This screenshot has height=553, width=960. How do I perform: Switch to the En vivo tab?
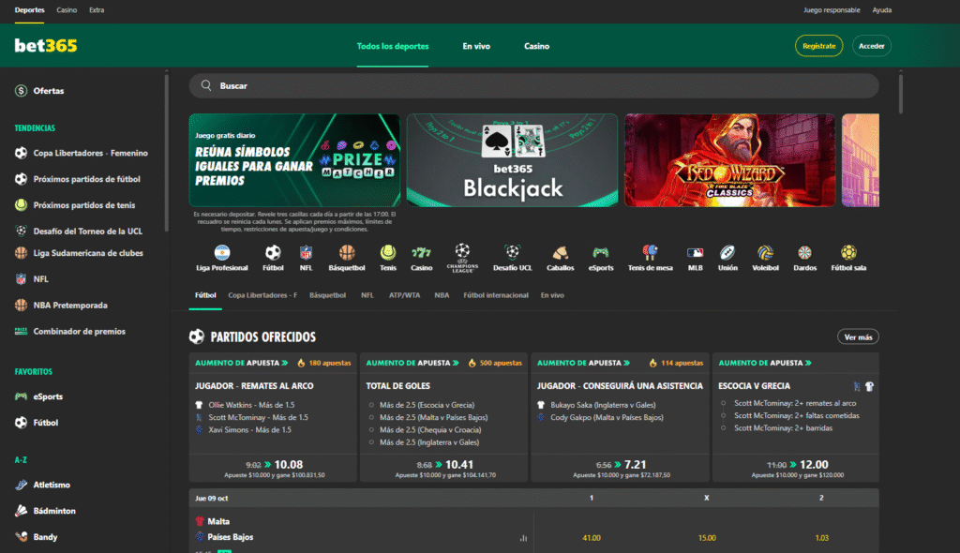click(x=476, y=45)
